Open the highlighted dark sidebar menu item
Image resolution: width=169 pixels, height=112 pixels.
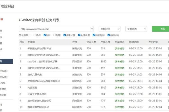6,61
